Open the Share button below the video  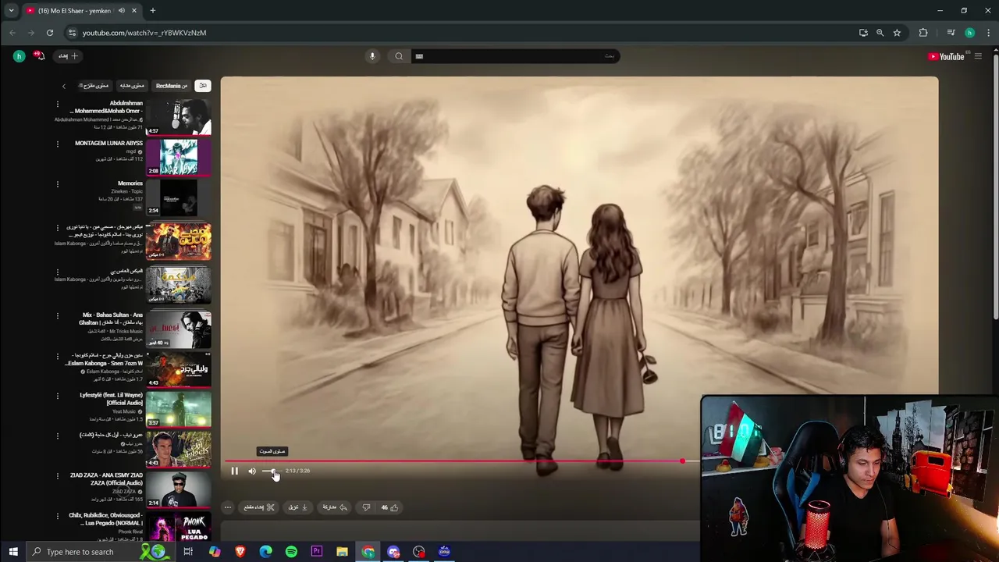click(335, 507)
